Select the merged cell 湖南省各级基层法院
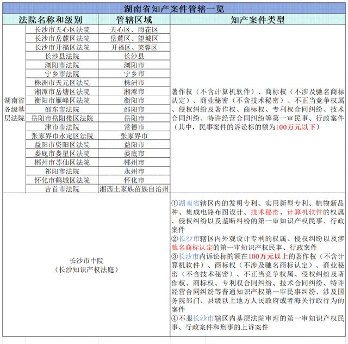This screenshot has width=348, height=344. [14, 109]
